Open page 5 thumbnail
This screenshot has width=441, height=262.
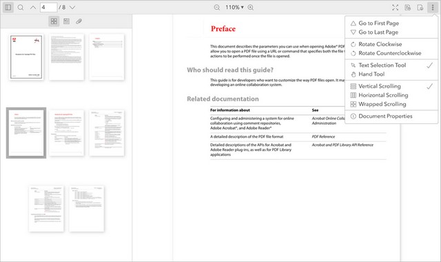tap(66, 133)
